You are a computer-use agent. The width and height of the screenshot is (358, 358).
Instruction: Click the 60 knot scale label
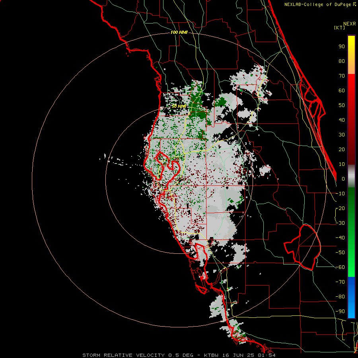pos(342,91)
